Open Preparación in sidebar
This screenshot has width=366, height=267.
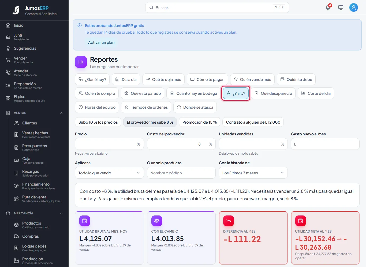coord(34,86)
